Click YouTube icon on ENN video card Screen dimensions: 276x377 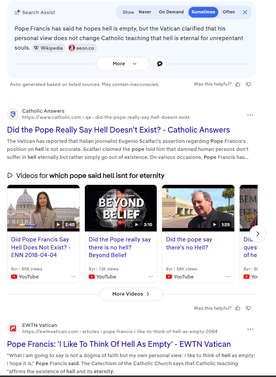[14, 277]
